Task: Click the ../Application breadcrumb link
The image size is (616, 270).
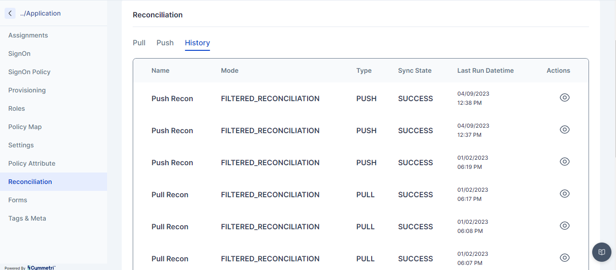Action: 40,13
